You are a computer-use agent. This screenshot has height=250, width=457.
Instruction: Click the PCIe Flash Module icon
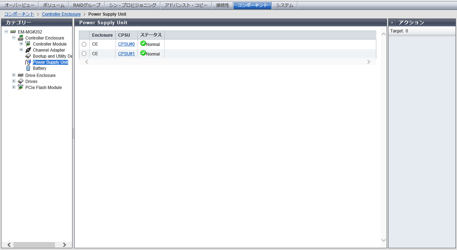point(21,87)
